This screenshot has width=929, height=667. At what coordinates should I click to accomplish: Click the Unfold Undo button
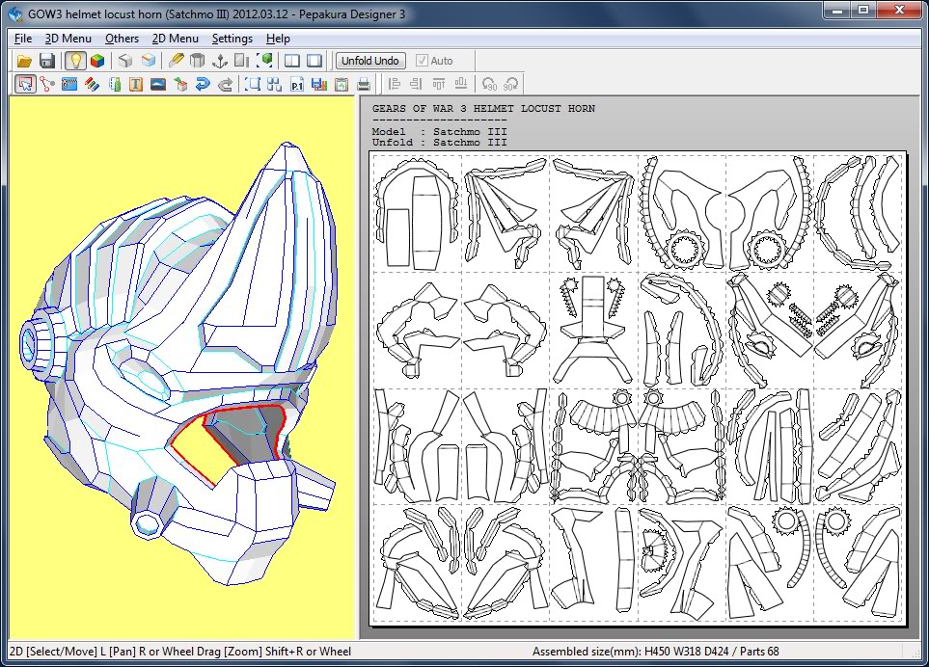click(x=370, y=61)
